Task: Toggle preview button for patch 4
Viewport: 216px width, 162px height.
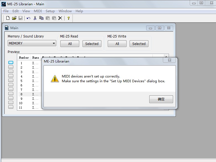Action: click(11, 76)
